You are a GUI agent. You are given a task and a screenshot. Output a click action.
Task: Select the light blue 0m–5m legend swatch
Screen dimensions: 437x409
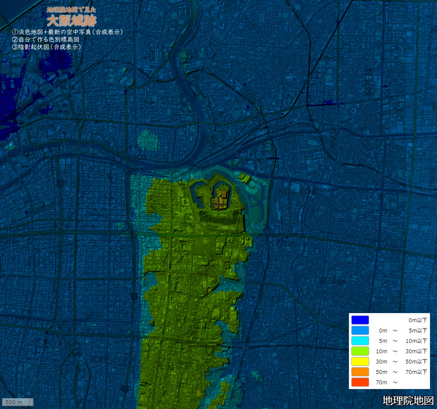(x=360, y=330)
